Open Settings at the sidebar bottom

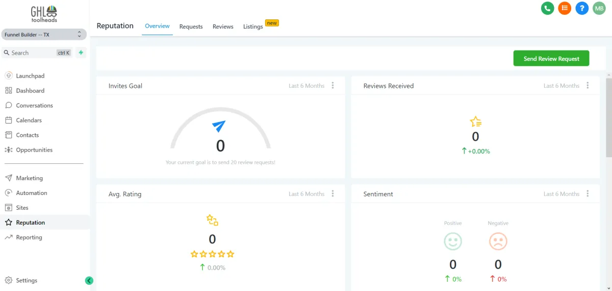pos(27,280)
